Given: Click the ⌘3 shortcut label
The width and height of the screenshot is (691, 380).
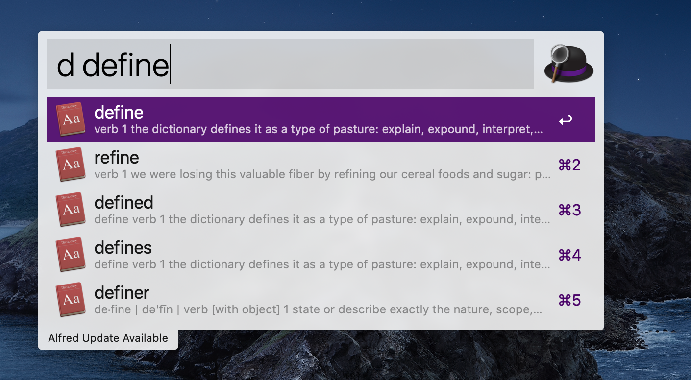Looking at the screenshot, I should point(569,210).
